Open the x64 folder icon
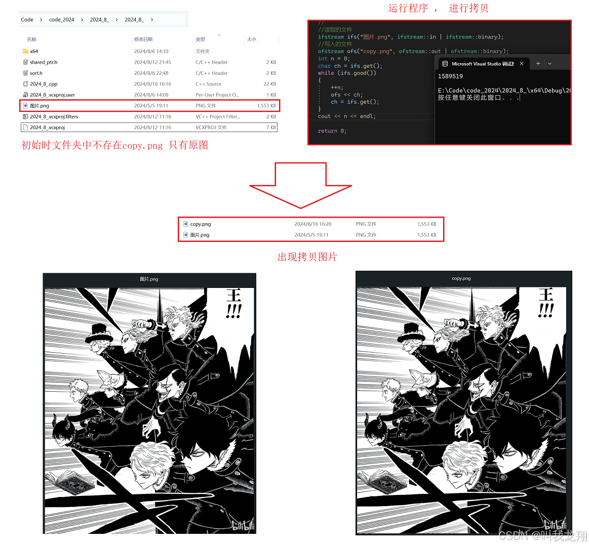Viewport: 589px width, 546px height. click(25, 52)
